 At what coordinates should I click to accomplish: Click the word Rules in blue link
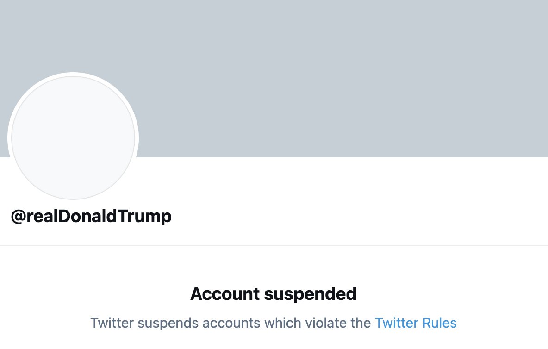439,323
